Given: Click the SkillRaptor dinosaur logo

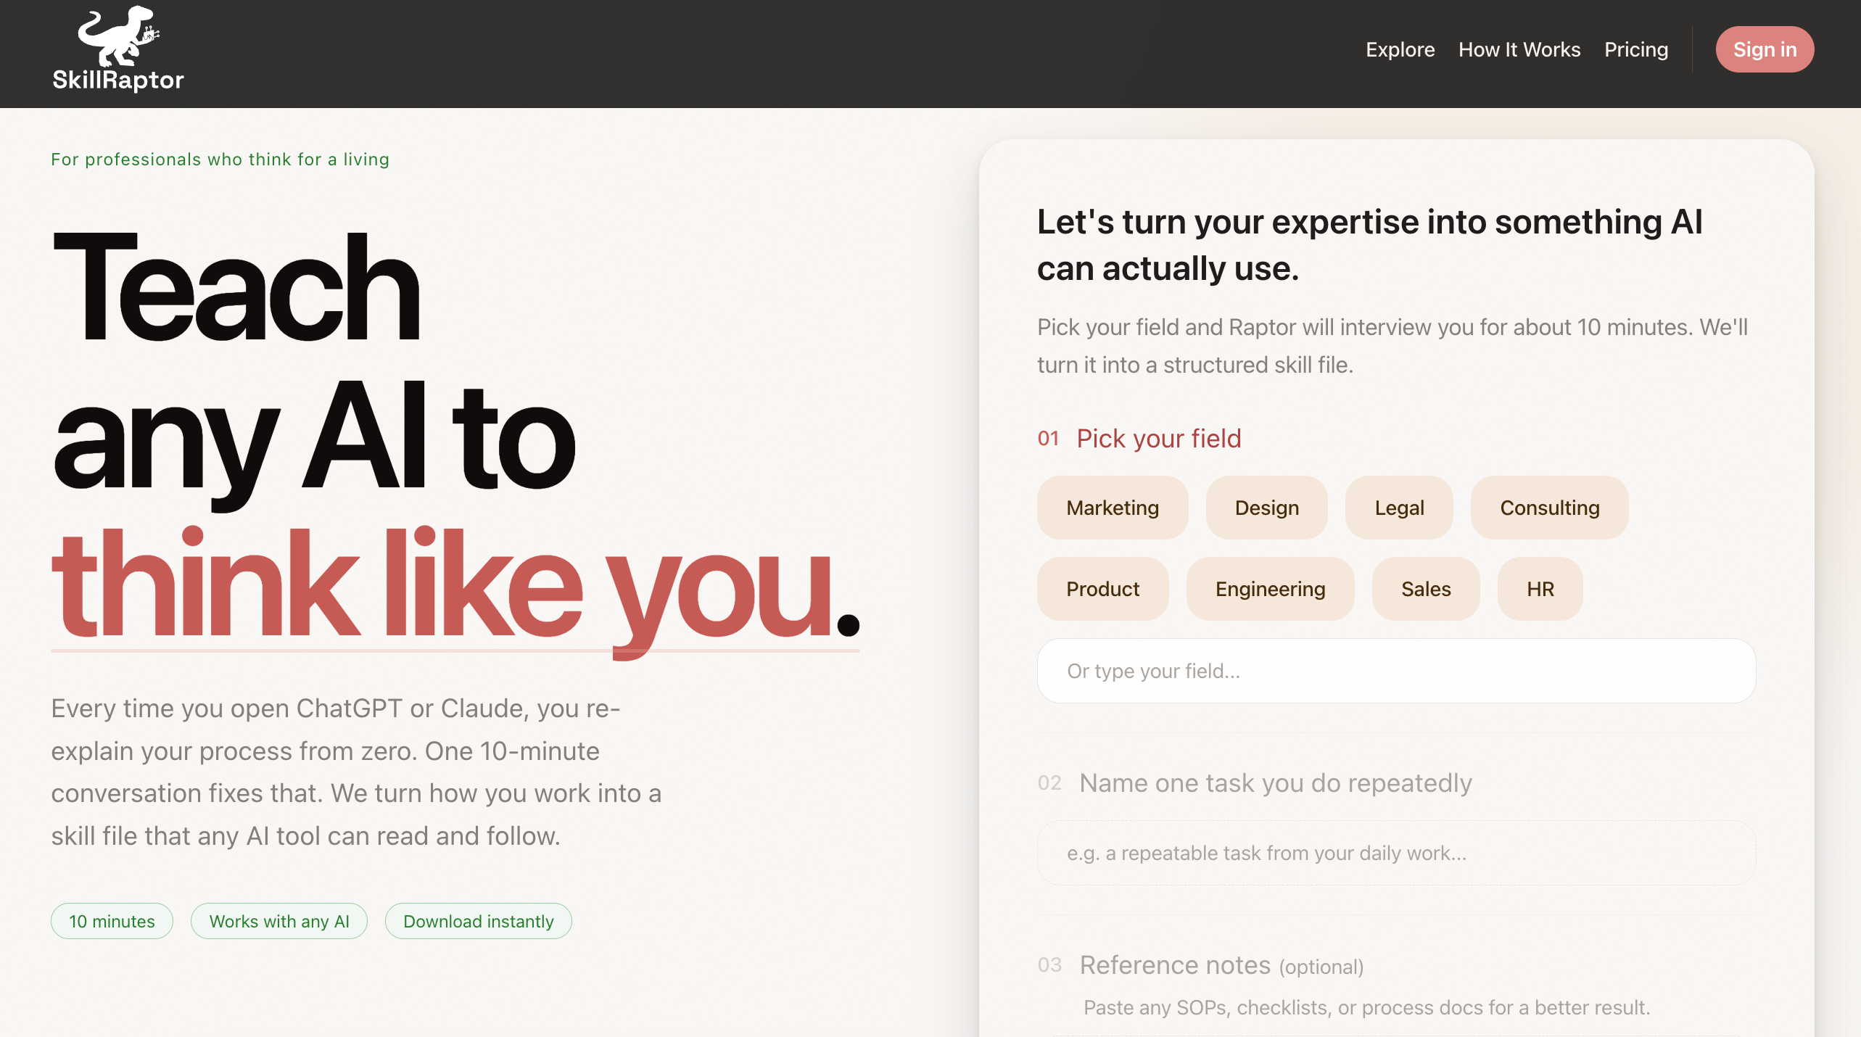Looking at the screenshot, I should coord(118,49).
